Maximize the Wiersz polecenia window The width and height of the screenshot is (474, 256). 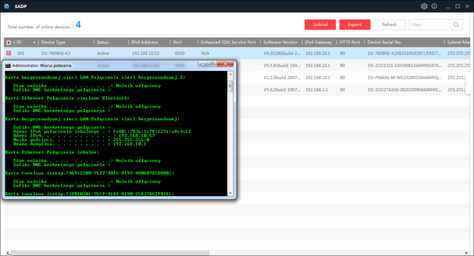tap(212, 64)
